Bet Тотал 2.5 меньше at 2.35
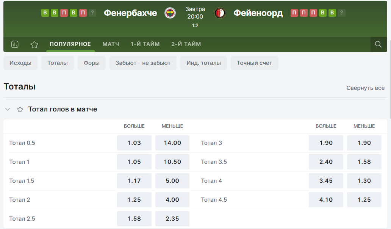Screen dimensions: 391x229 172,219
